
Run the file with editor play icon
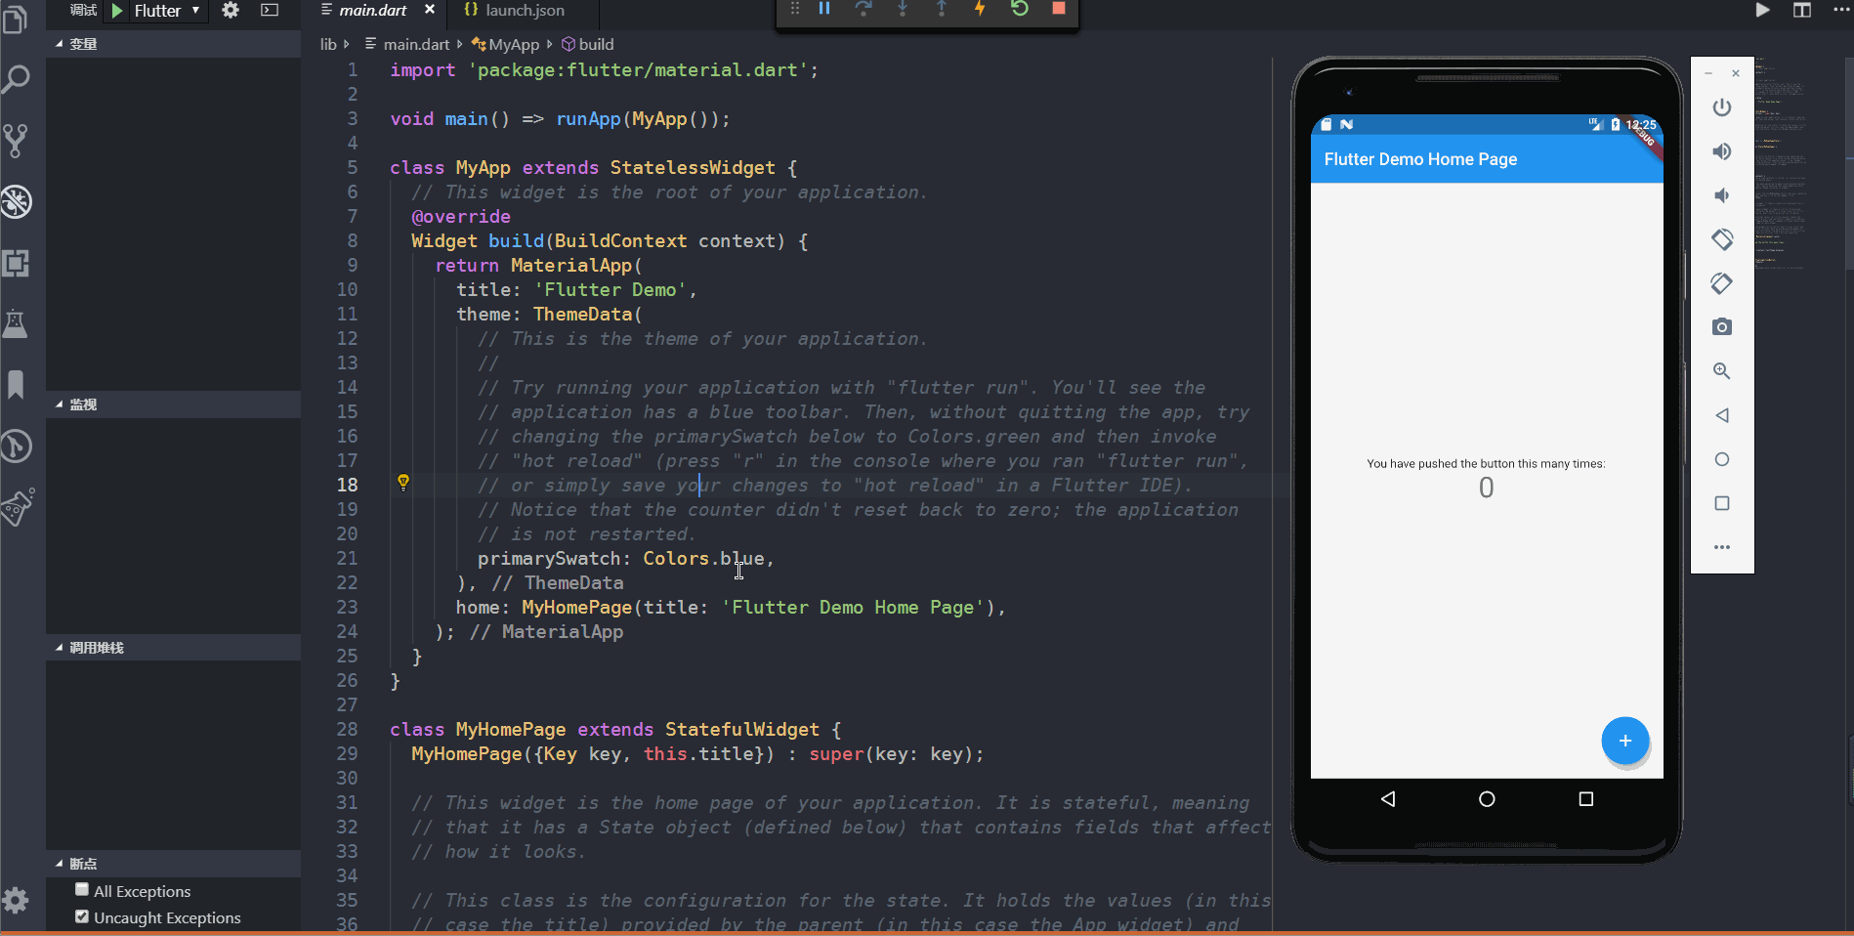[1762, 10]
